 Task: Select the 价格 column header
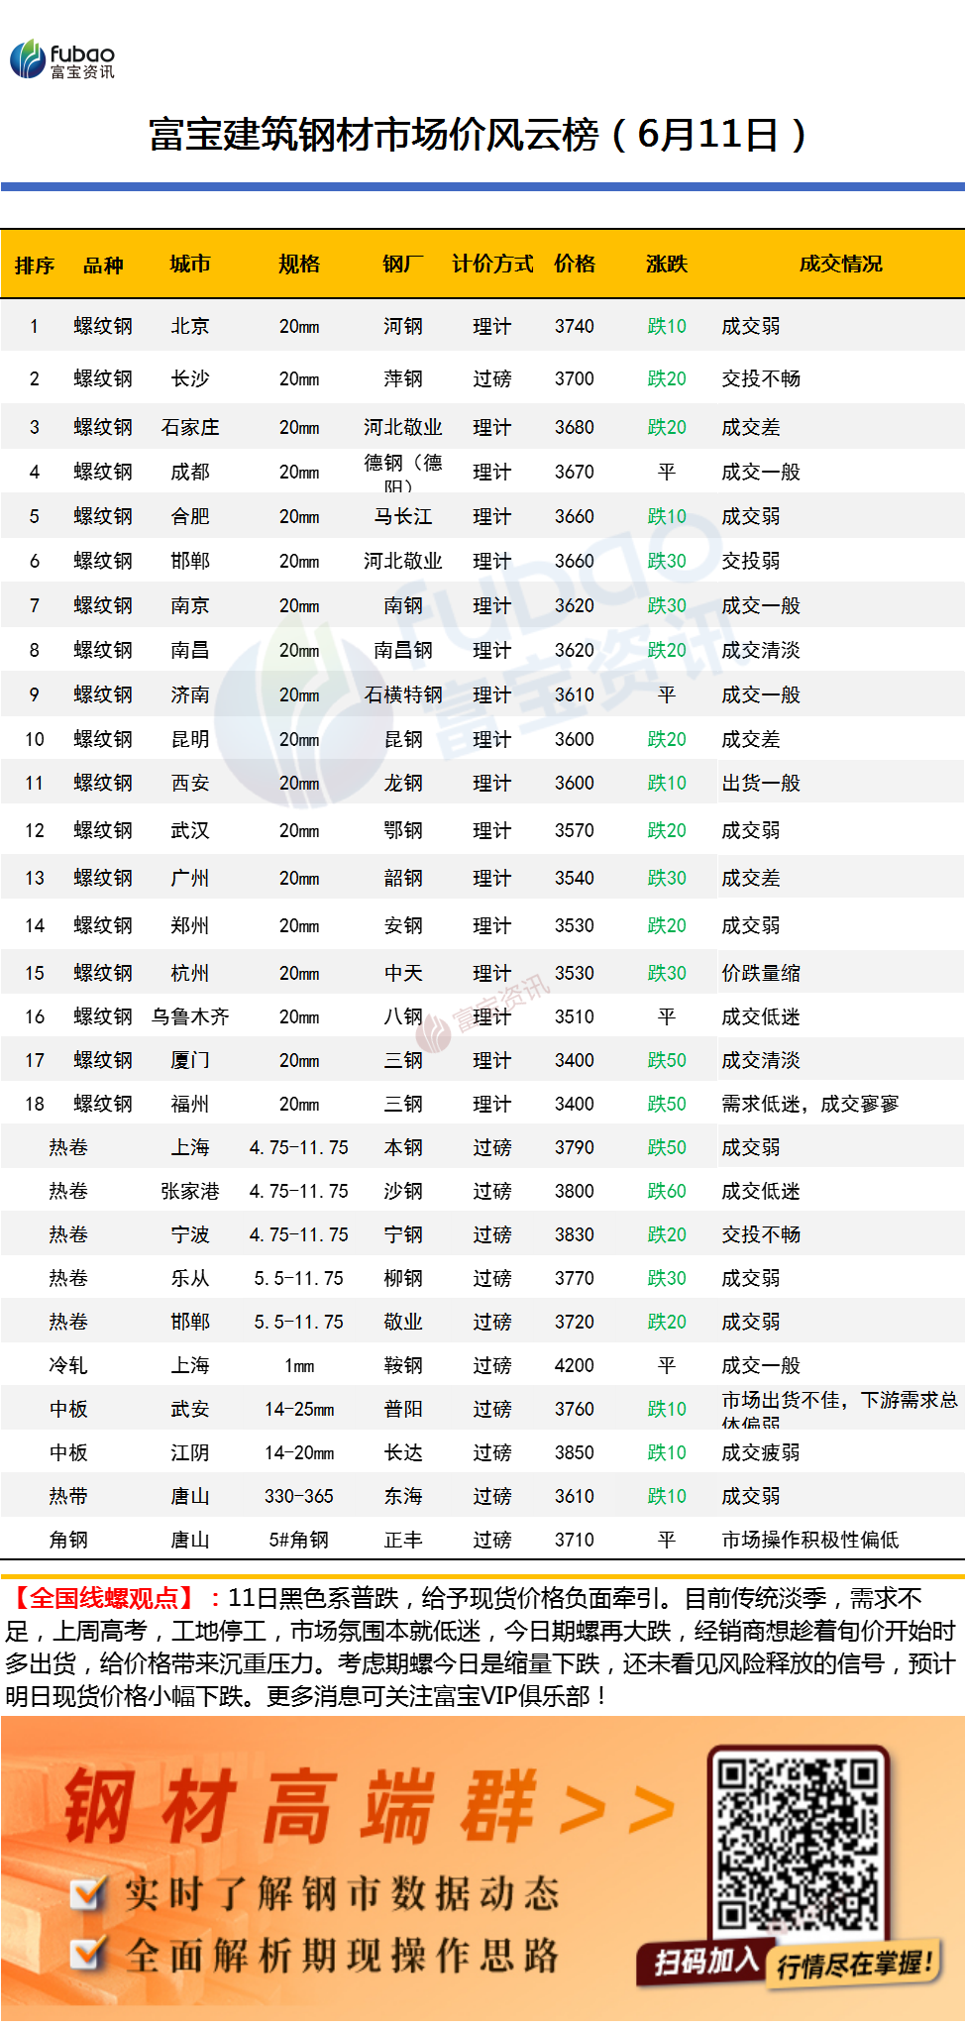(575, 264)
